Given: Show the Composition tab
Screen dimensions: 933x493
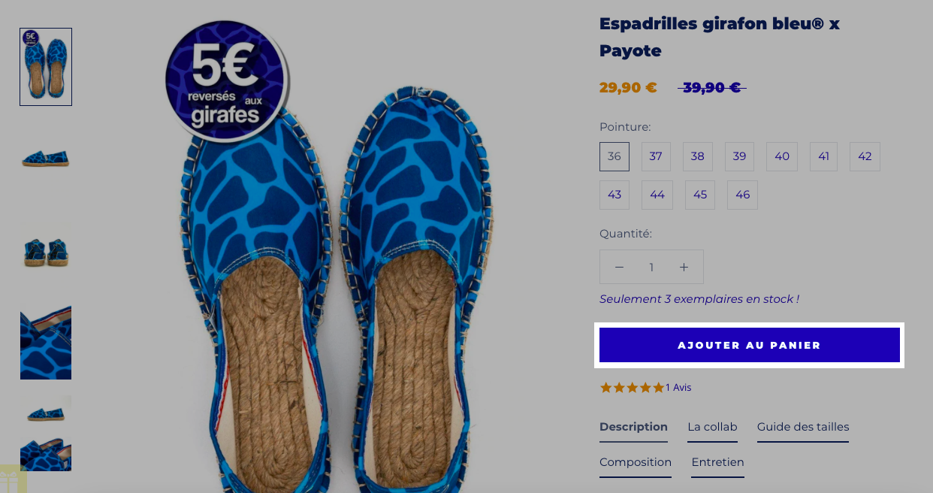Looking at the screenshot, I should click(x=636, y=462).
